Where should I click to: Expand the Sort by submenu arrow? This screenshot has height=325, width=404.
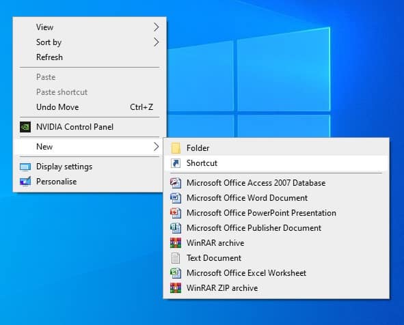tap(156, 42)
